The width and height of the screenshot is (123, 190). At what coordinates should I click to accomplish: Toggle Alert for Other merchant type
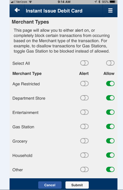click(x=84, y=169)
